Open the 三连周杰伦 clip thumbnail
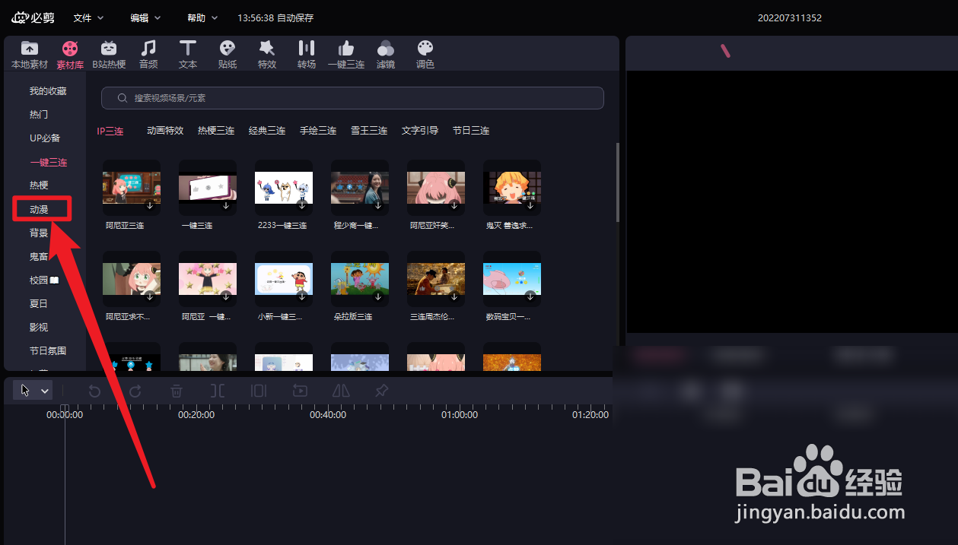This screenshot has width=958, height=545. (436, 278)
